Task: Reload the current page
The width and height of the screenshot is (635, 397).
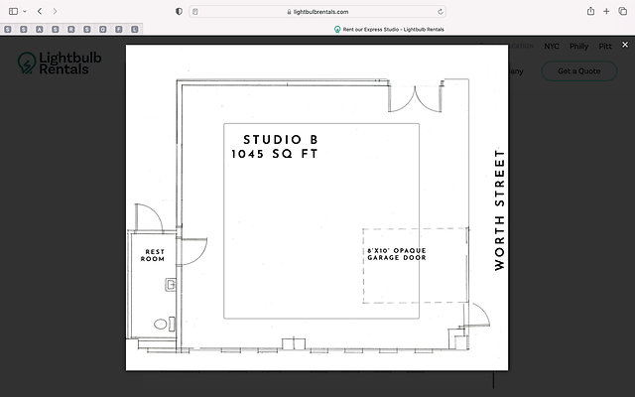Action: [x=440, y=11]
